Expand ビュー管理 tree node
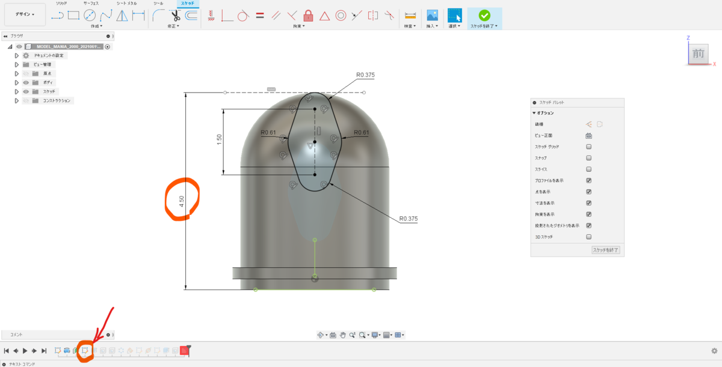722x367 pixels. [17, 64]
